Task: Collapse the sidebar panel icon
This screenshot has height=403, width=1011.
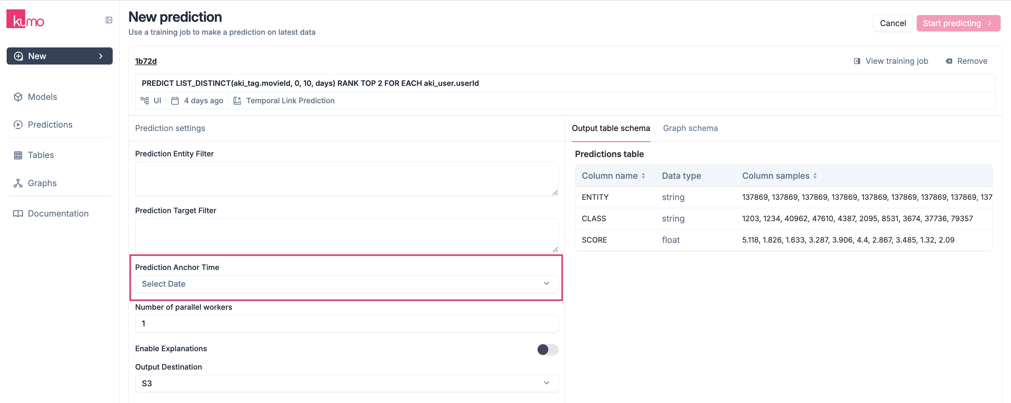Action: point(109,20)
